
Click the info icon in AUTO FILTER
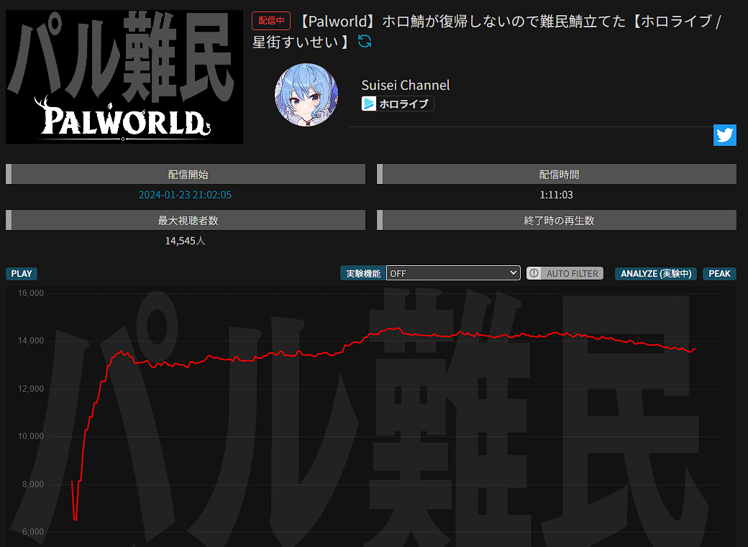tap(534, 273)
